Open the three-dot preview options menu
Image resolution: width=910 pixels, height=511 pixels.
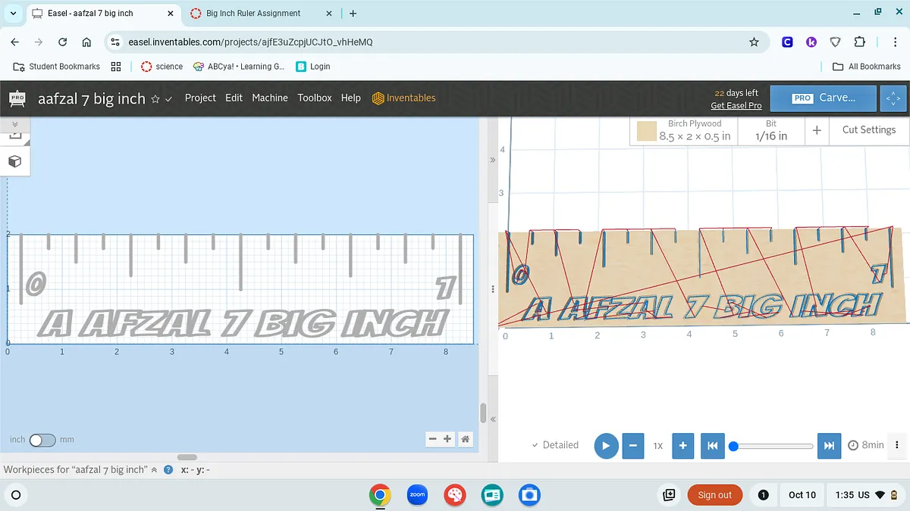coord(897,445)
